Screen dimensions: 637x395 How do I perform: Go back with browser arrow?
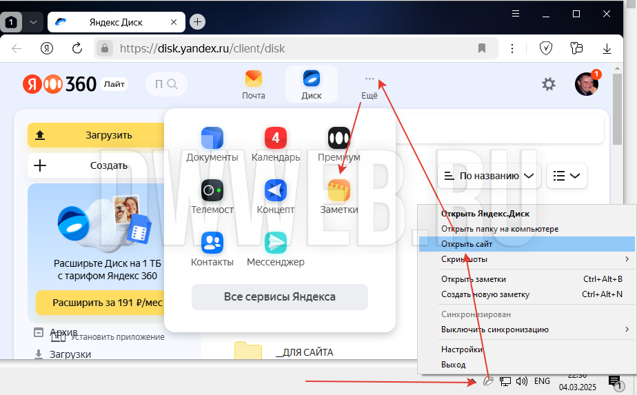(x=17, y=49)
